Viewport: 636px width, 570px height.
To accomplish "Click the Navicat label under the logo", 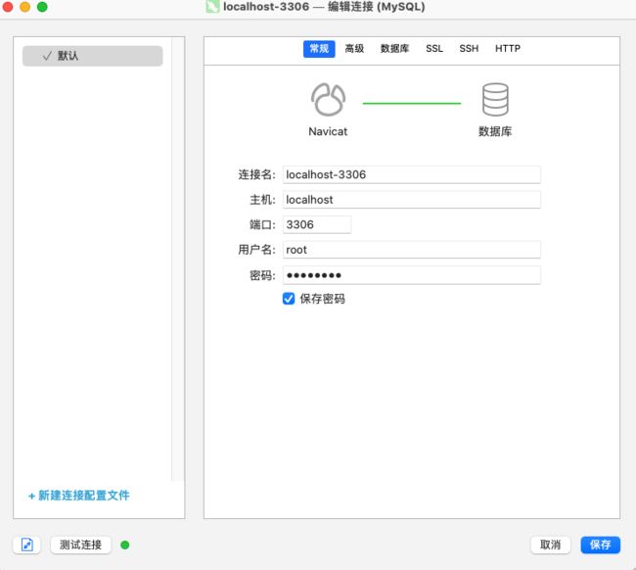I will [x=328, y=131].
